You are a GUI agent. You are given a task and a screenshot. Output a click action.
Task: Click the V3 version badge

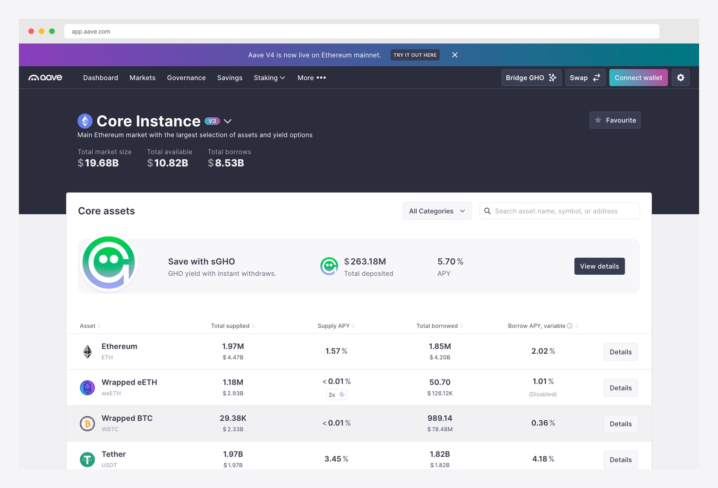[213, 121]
